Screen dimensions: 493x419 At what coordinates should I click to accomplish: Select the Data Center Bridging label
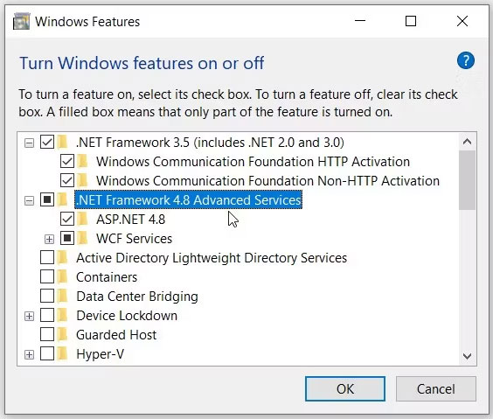point(137,297)
